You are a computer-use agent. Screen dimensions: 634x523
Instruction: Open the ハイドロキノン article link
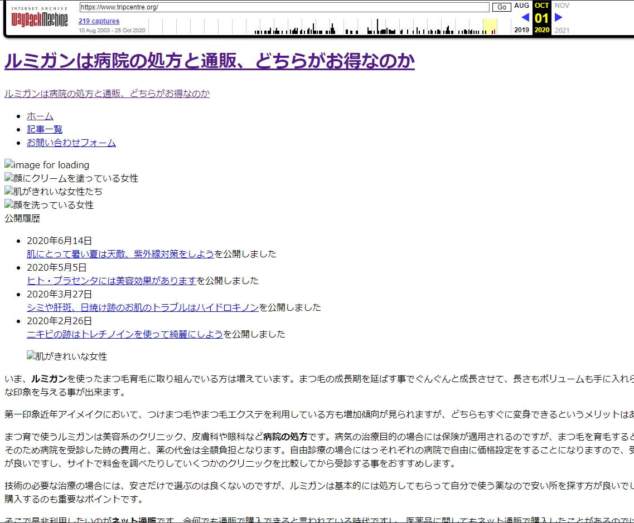(143, 307)
